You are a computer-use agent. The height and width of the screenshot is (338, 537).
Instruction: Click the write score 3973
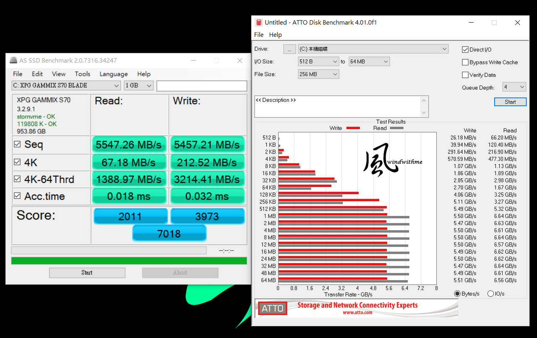coord(207,216)
